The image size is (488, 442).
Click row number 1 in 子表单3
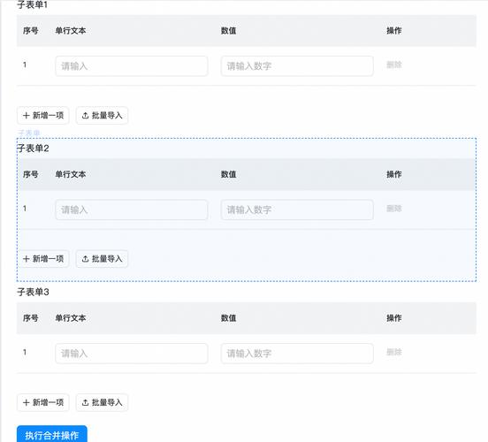[25, 352]
